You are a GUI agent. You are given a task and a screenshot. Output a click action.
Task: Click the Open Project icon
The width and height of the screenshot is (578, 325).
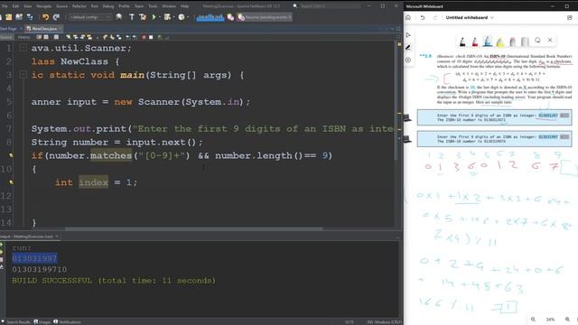19,17
